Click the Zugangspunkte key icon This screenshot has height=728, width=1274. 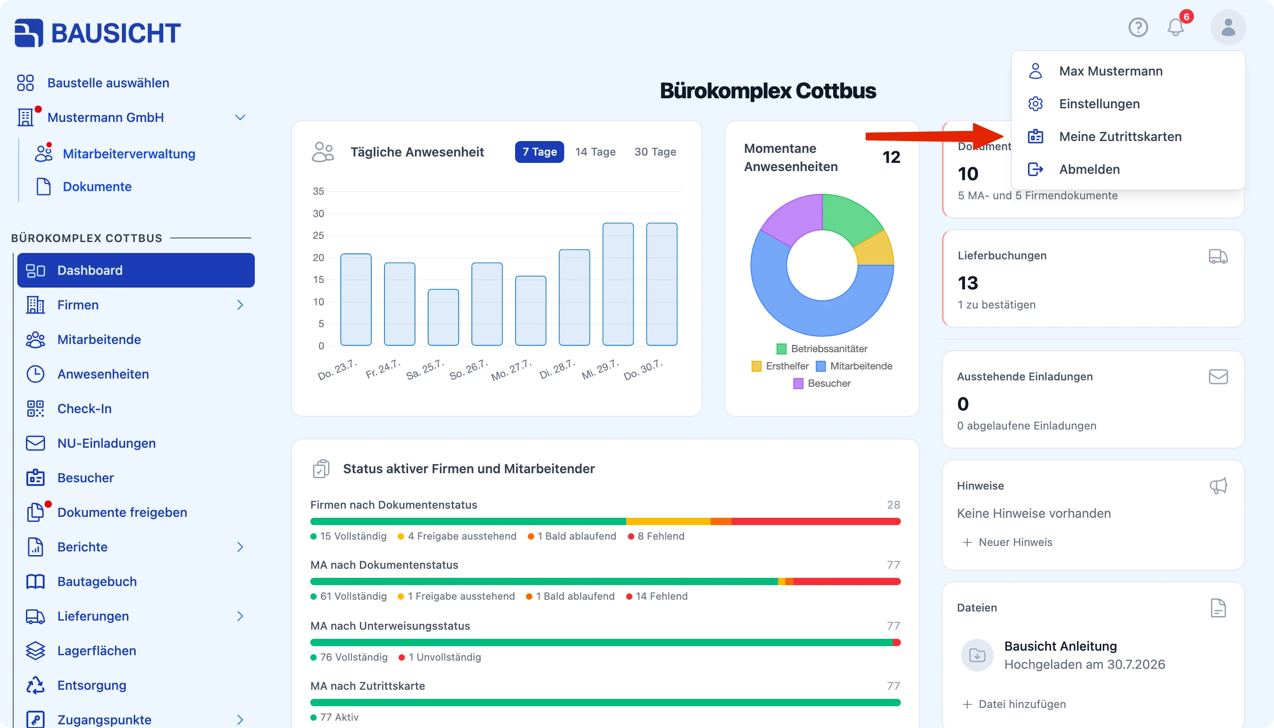tap(35, 719)
